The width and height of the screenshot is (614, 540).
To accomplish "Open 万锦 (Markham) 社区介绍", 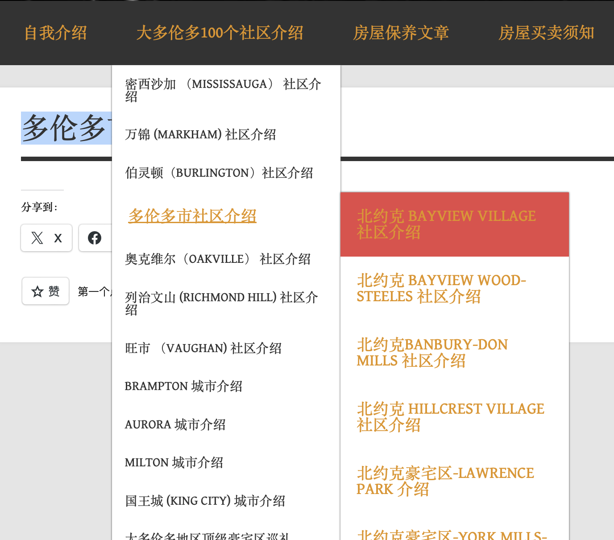I will tap(200, 134).
